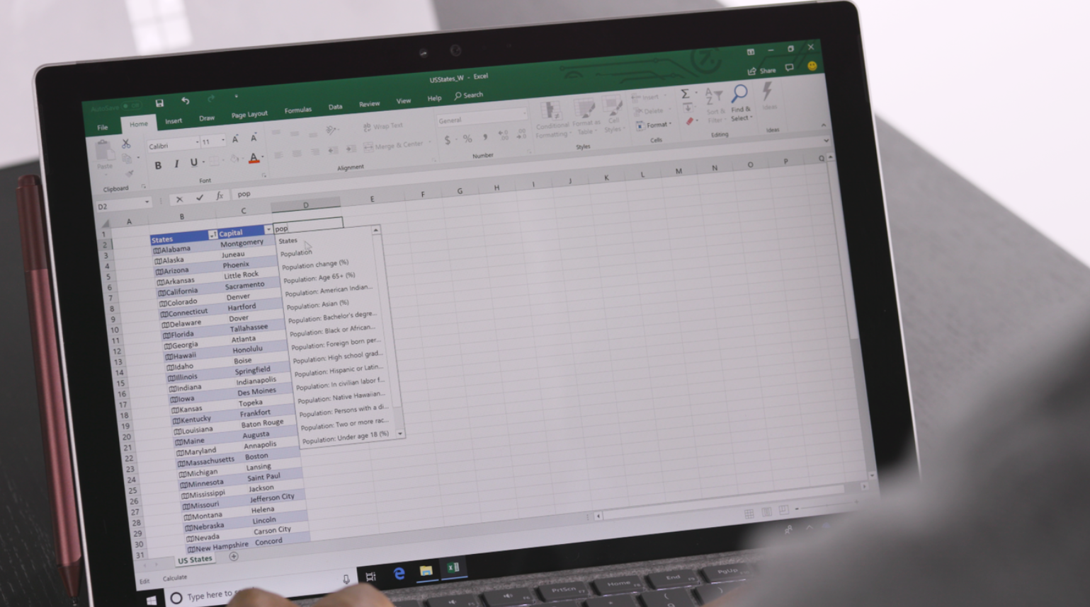
Task: Add a new sheet with plus icon
Action: [234, 556]
